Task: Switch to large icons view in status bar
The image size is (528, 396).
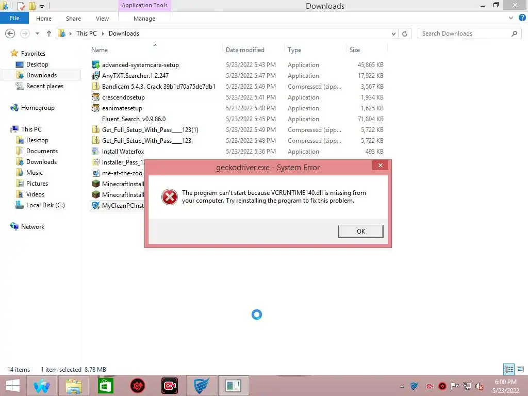Action: pyautogui.click(x=520, y=369)
